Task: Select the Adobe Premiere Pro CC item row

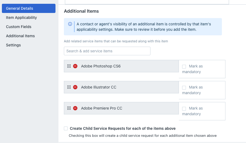Action: click(121, 108)
